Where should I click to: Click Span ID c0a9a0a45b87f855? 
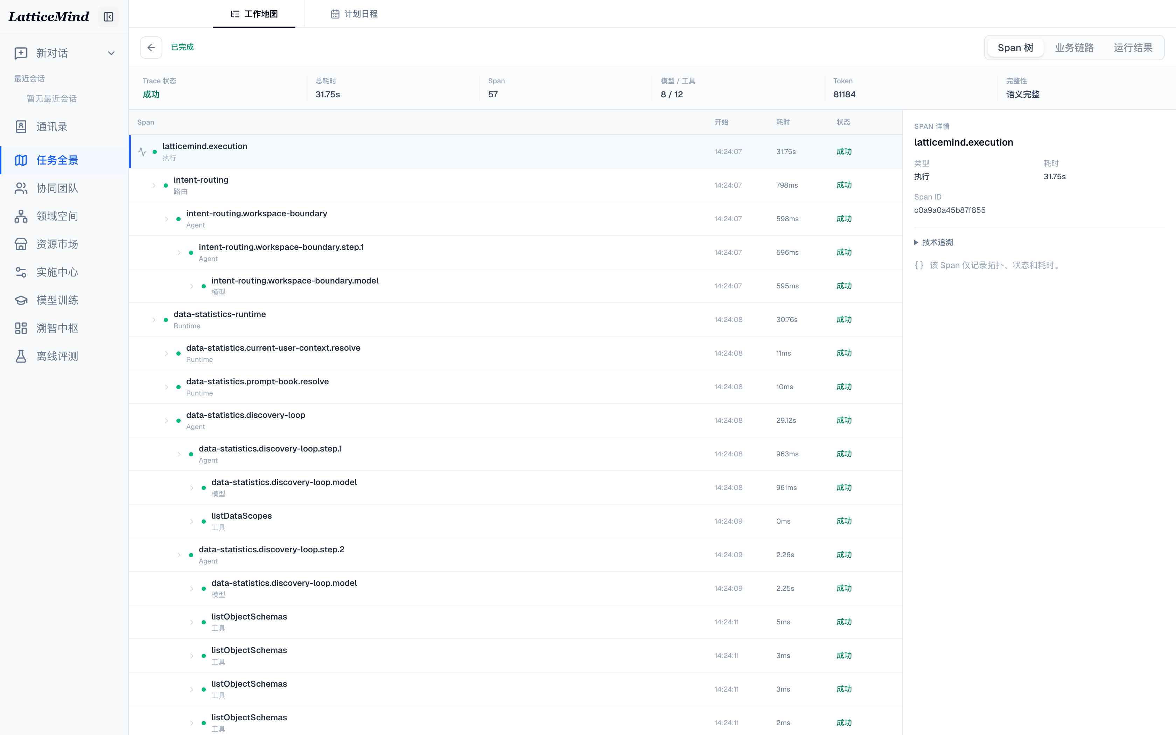coord(950,210)
